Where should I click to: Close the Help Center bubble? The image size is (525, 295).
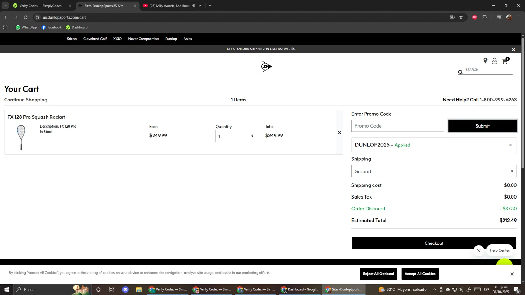tap(479, 251)
